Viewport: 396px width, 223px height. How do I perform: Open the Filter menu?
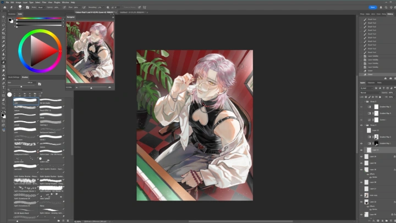coord(44,2)
